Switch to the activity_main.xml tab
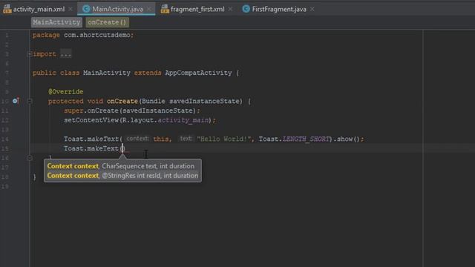 [x=39, y=10]
